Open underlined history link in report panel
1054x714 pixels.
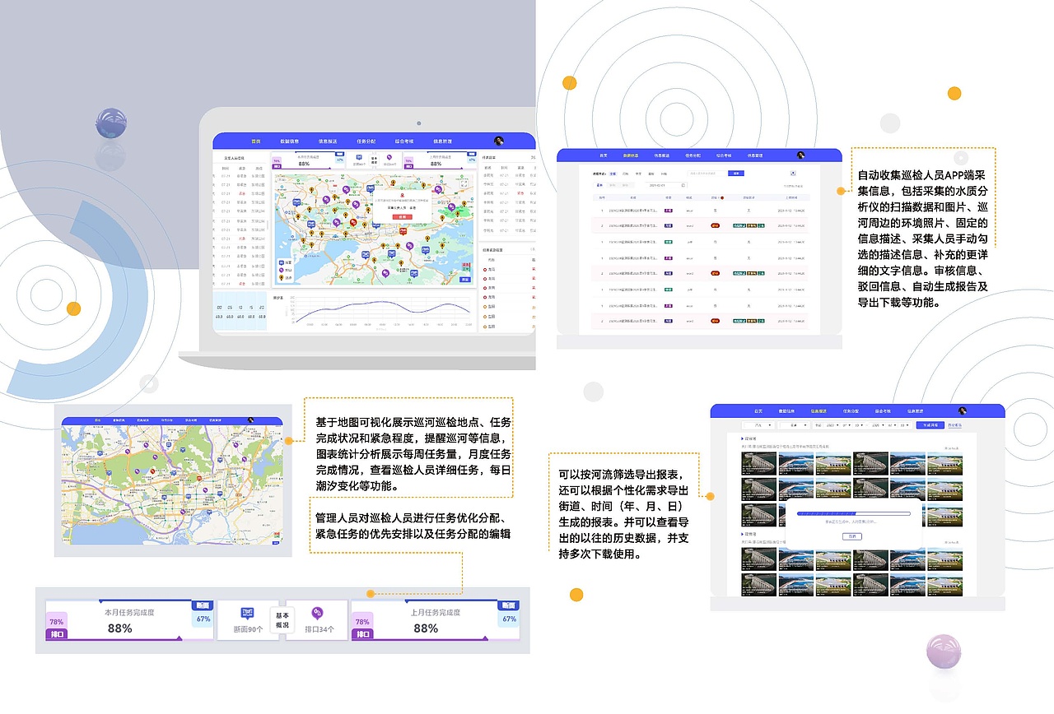click(x=954, y=425)
